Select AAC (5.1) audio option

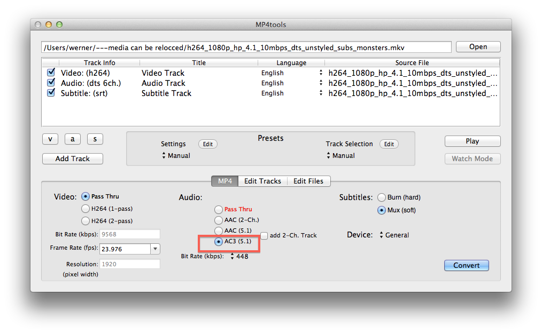tap(219, 230)
